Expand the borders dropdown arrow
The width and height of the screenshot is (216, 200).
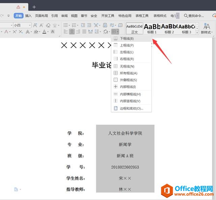[x=118, y=32]
